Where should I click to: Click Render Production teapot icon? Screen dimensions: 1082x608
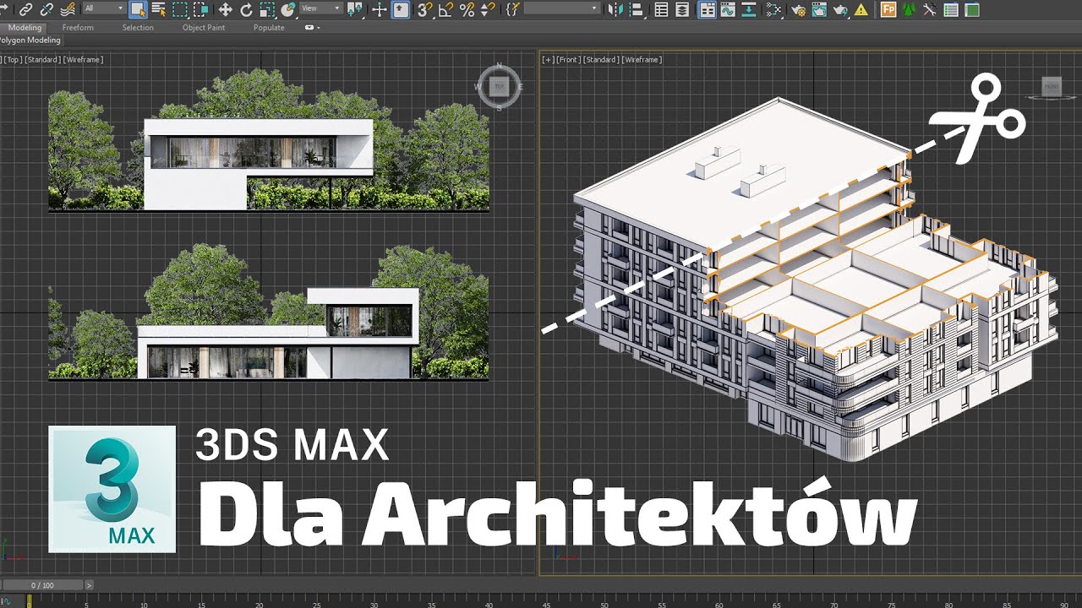pyautogui.click(x=839, y=9)
